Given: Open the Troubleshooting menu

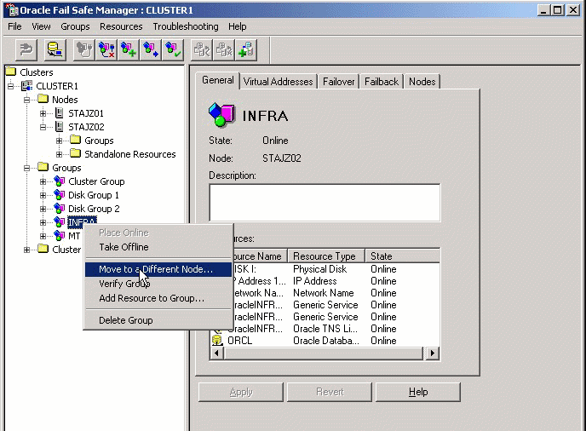Looking at the screenshot, I should click(186, 26).
